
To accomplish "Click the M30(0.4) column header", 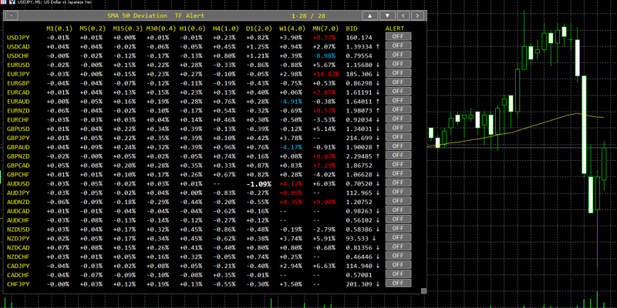I will (160, 28).
